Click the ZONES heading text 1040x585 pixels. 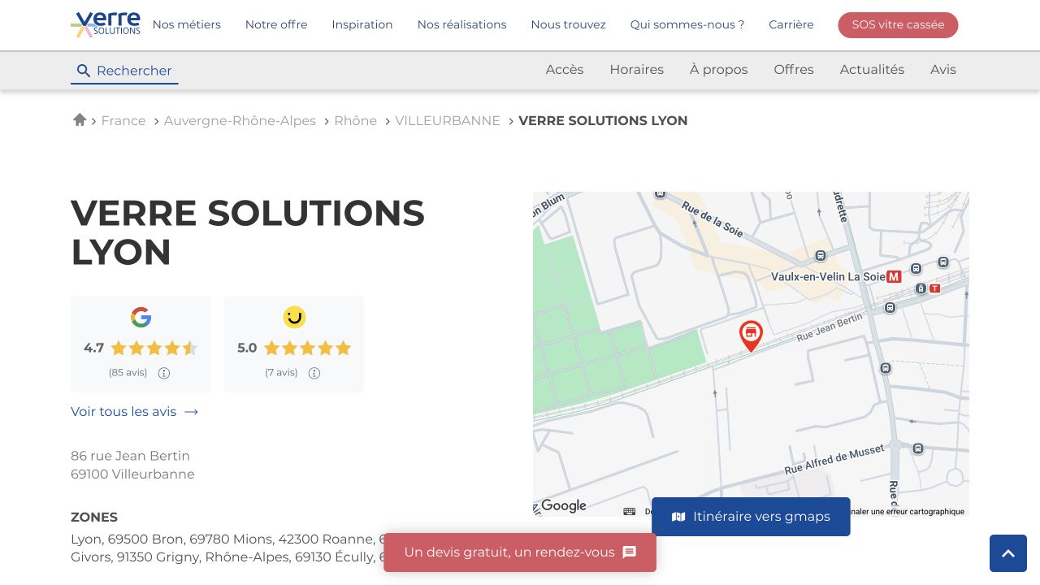(94, 518)
